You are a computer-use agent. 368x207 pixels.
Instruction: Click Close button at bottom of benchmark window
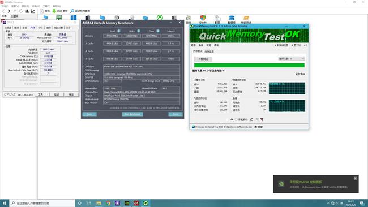point(176,114)
